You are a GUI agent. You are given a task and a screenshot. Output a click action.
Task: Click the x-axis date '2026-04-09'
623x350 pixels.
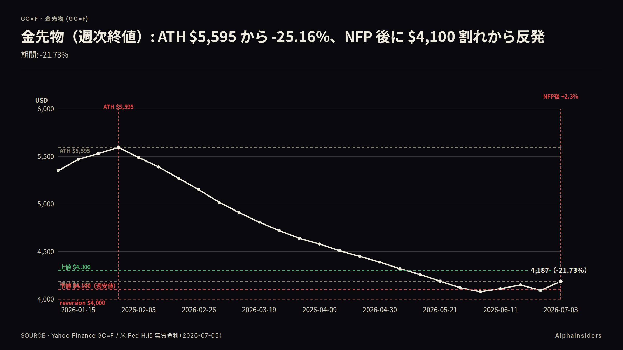[x=320, y=310]
